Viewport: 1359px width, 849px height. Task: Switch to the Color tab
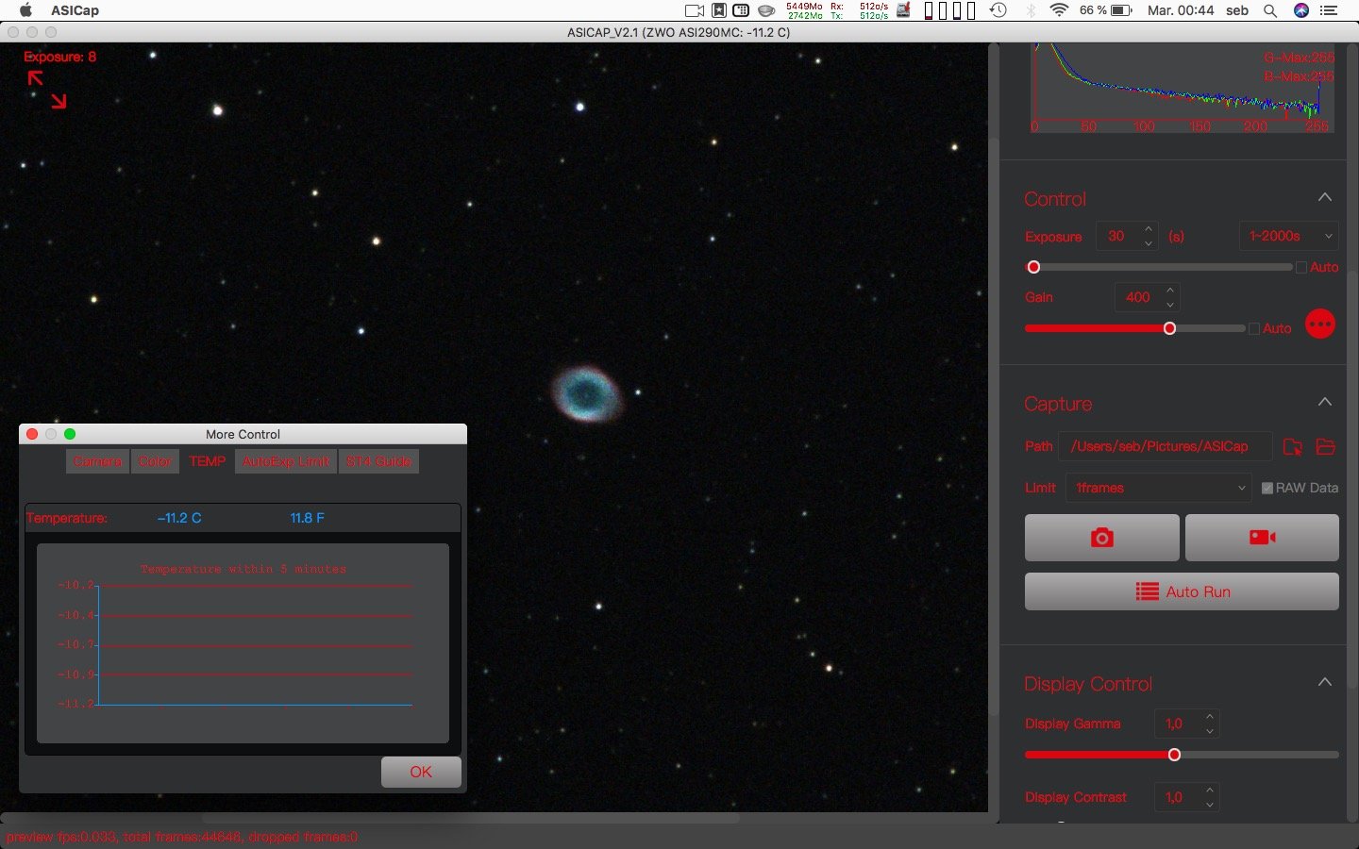tap(155, 461)
